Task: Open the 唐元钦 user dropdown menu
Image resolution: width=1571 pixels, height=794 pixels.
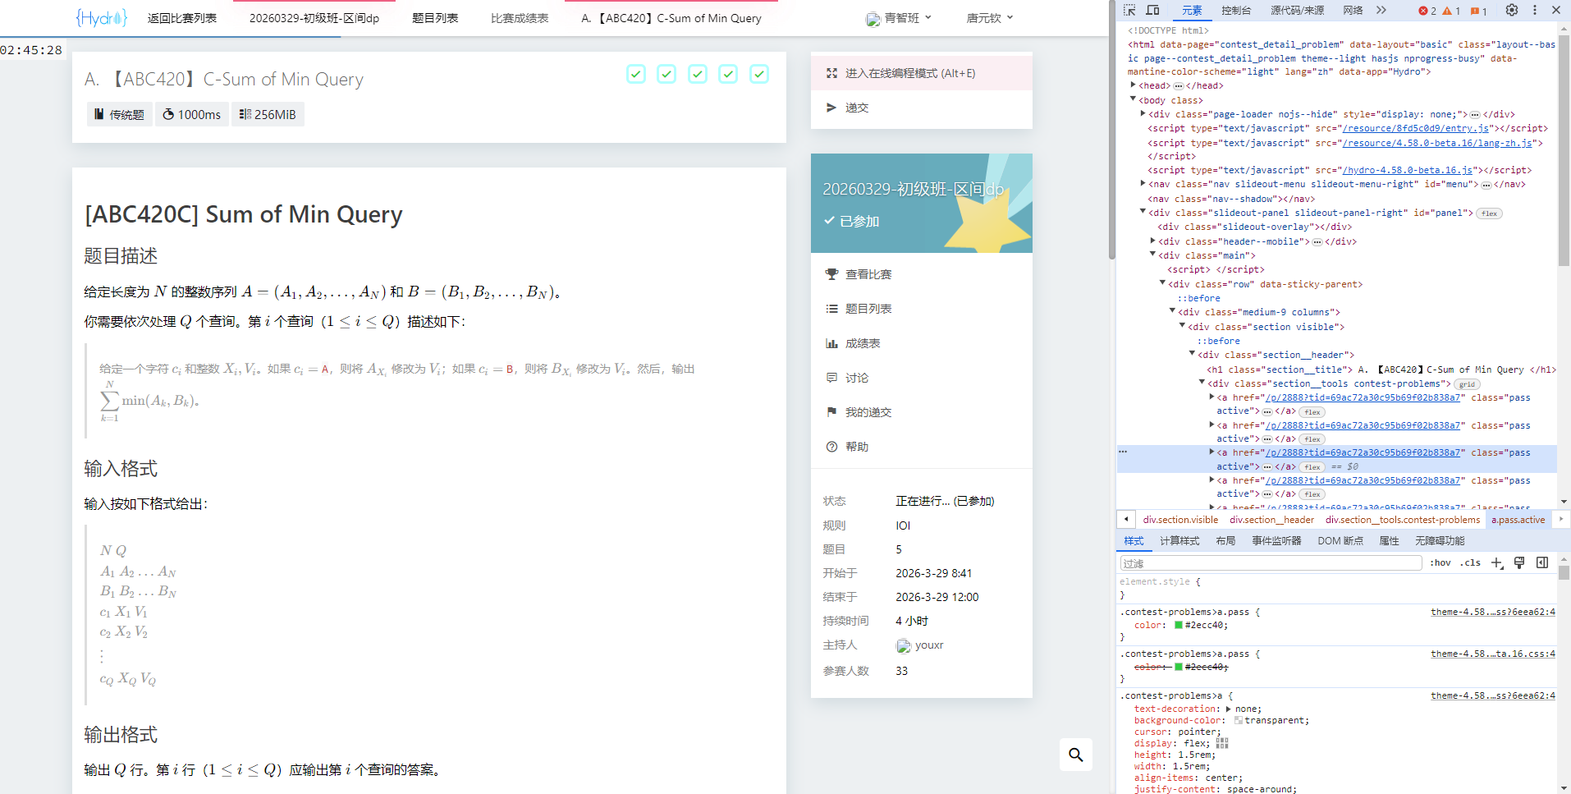Action: click(x=989, y=18)
